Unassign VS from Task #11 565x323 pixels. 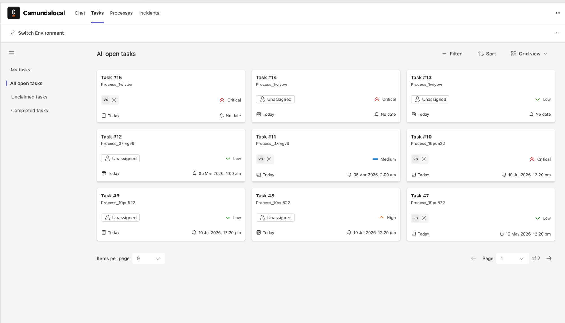coord(269,159)
